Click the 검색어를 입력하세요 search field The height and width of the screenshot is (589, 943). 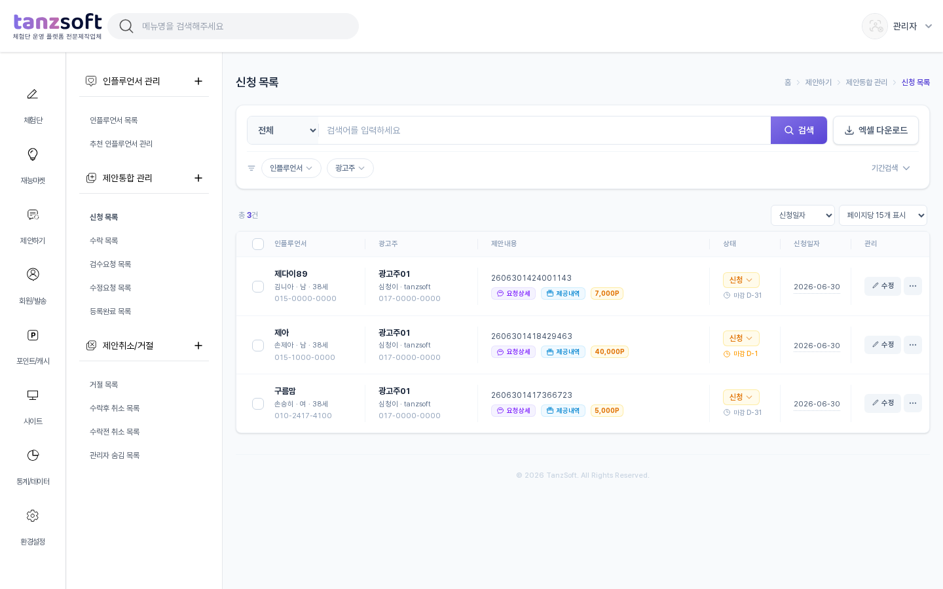(545, 130)
